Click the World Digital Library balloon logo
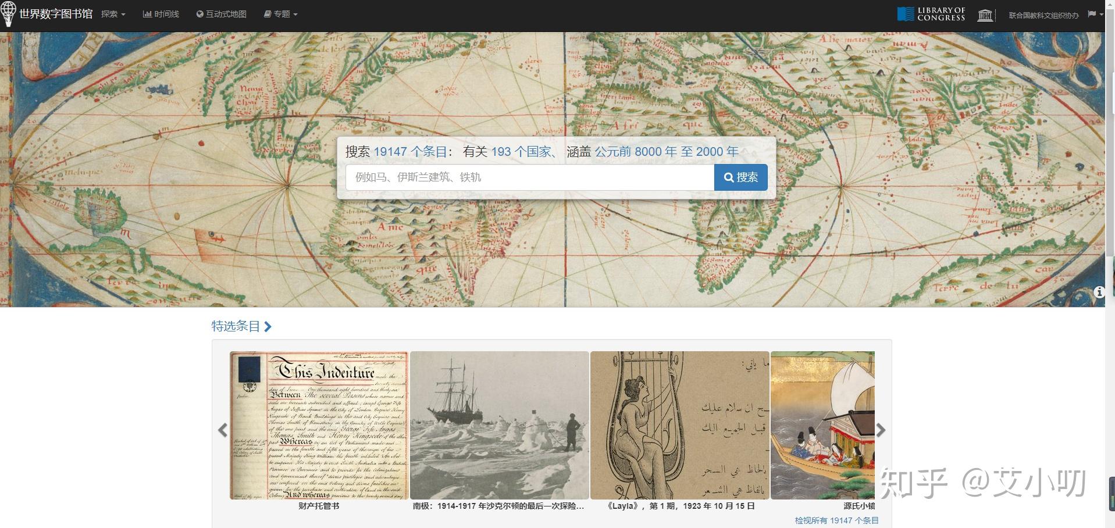 point(8,14)
